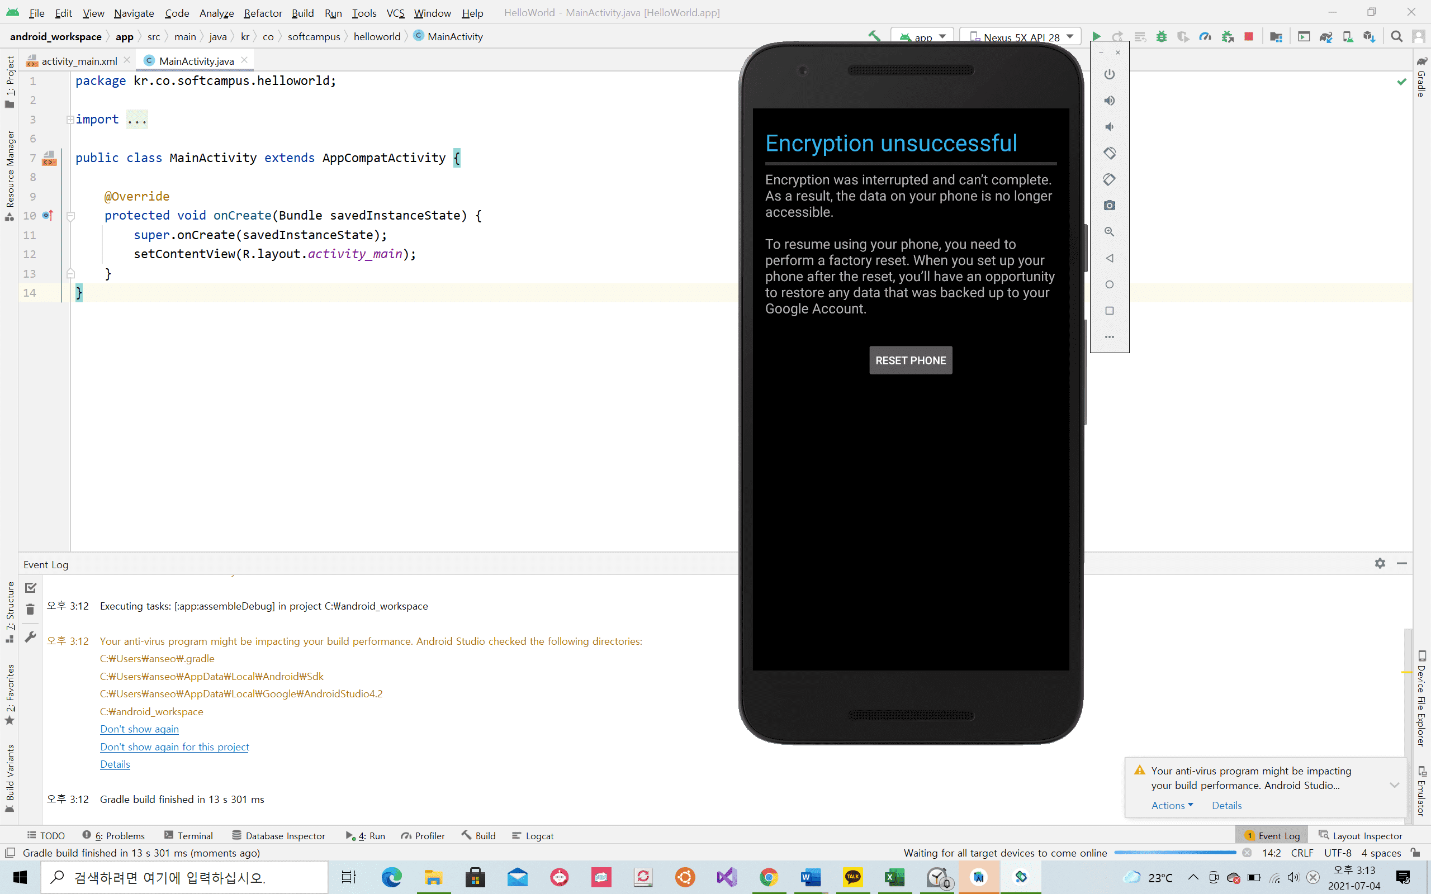
Task: Clear Event Log with trash icon
Action: point(31,609)
